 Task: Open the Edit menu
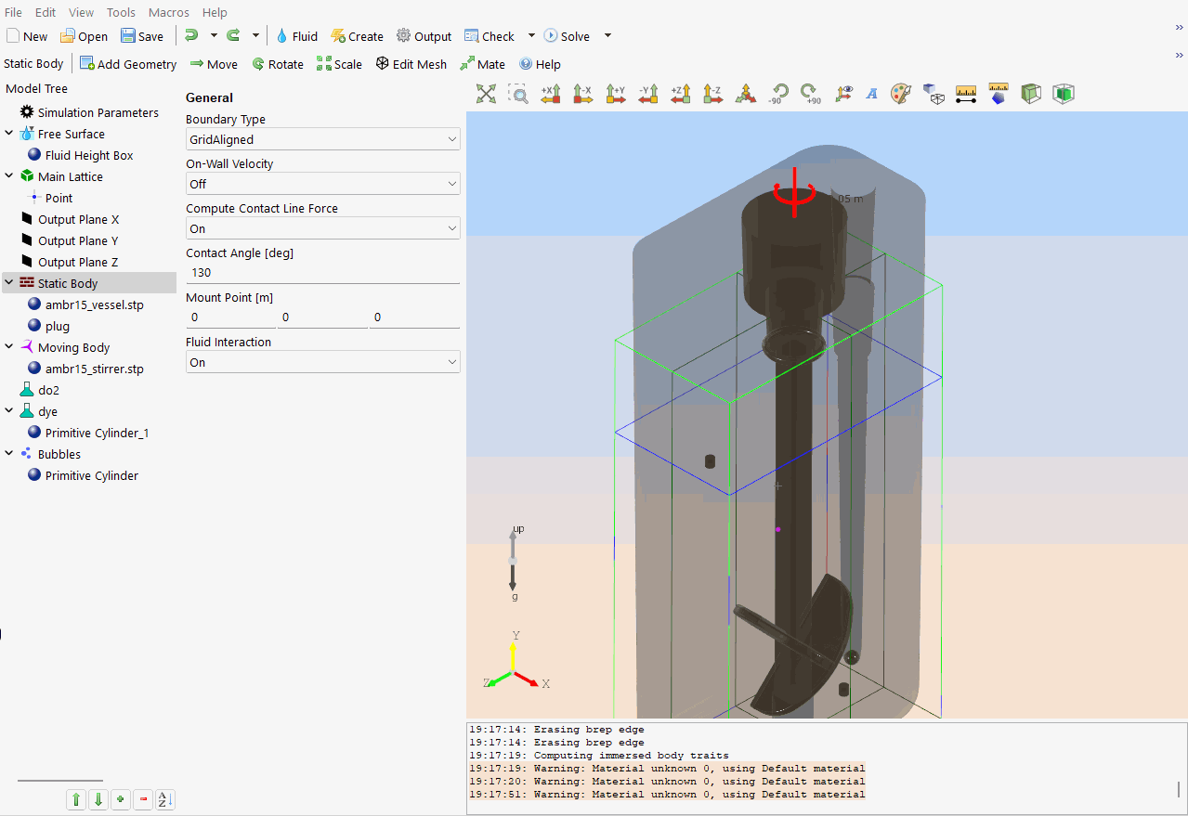(x=46, y=12)
